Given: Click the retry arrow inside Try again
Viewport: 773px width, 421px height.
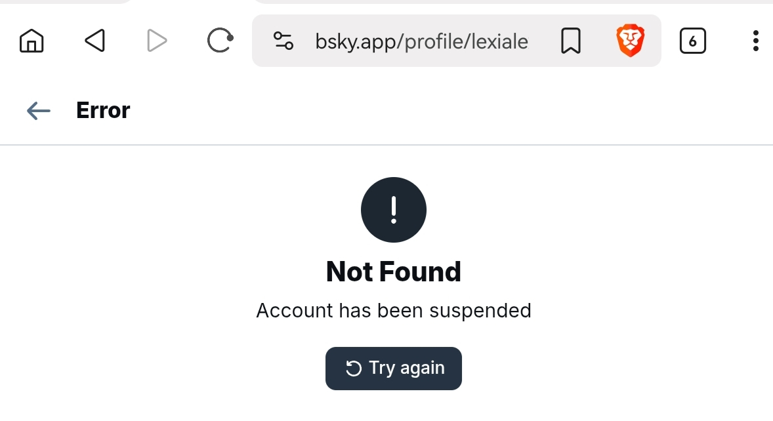Looking at the screenshot, I should pos(354,369).
